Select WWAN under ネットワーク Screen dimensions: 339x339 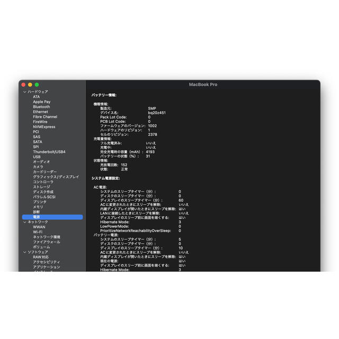(39, 227)
